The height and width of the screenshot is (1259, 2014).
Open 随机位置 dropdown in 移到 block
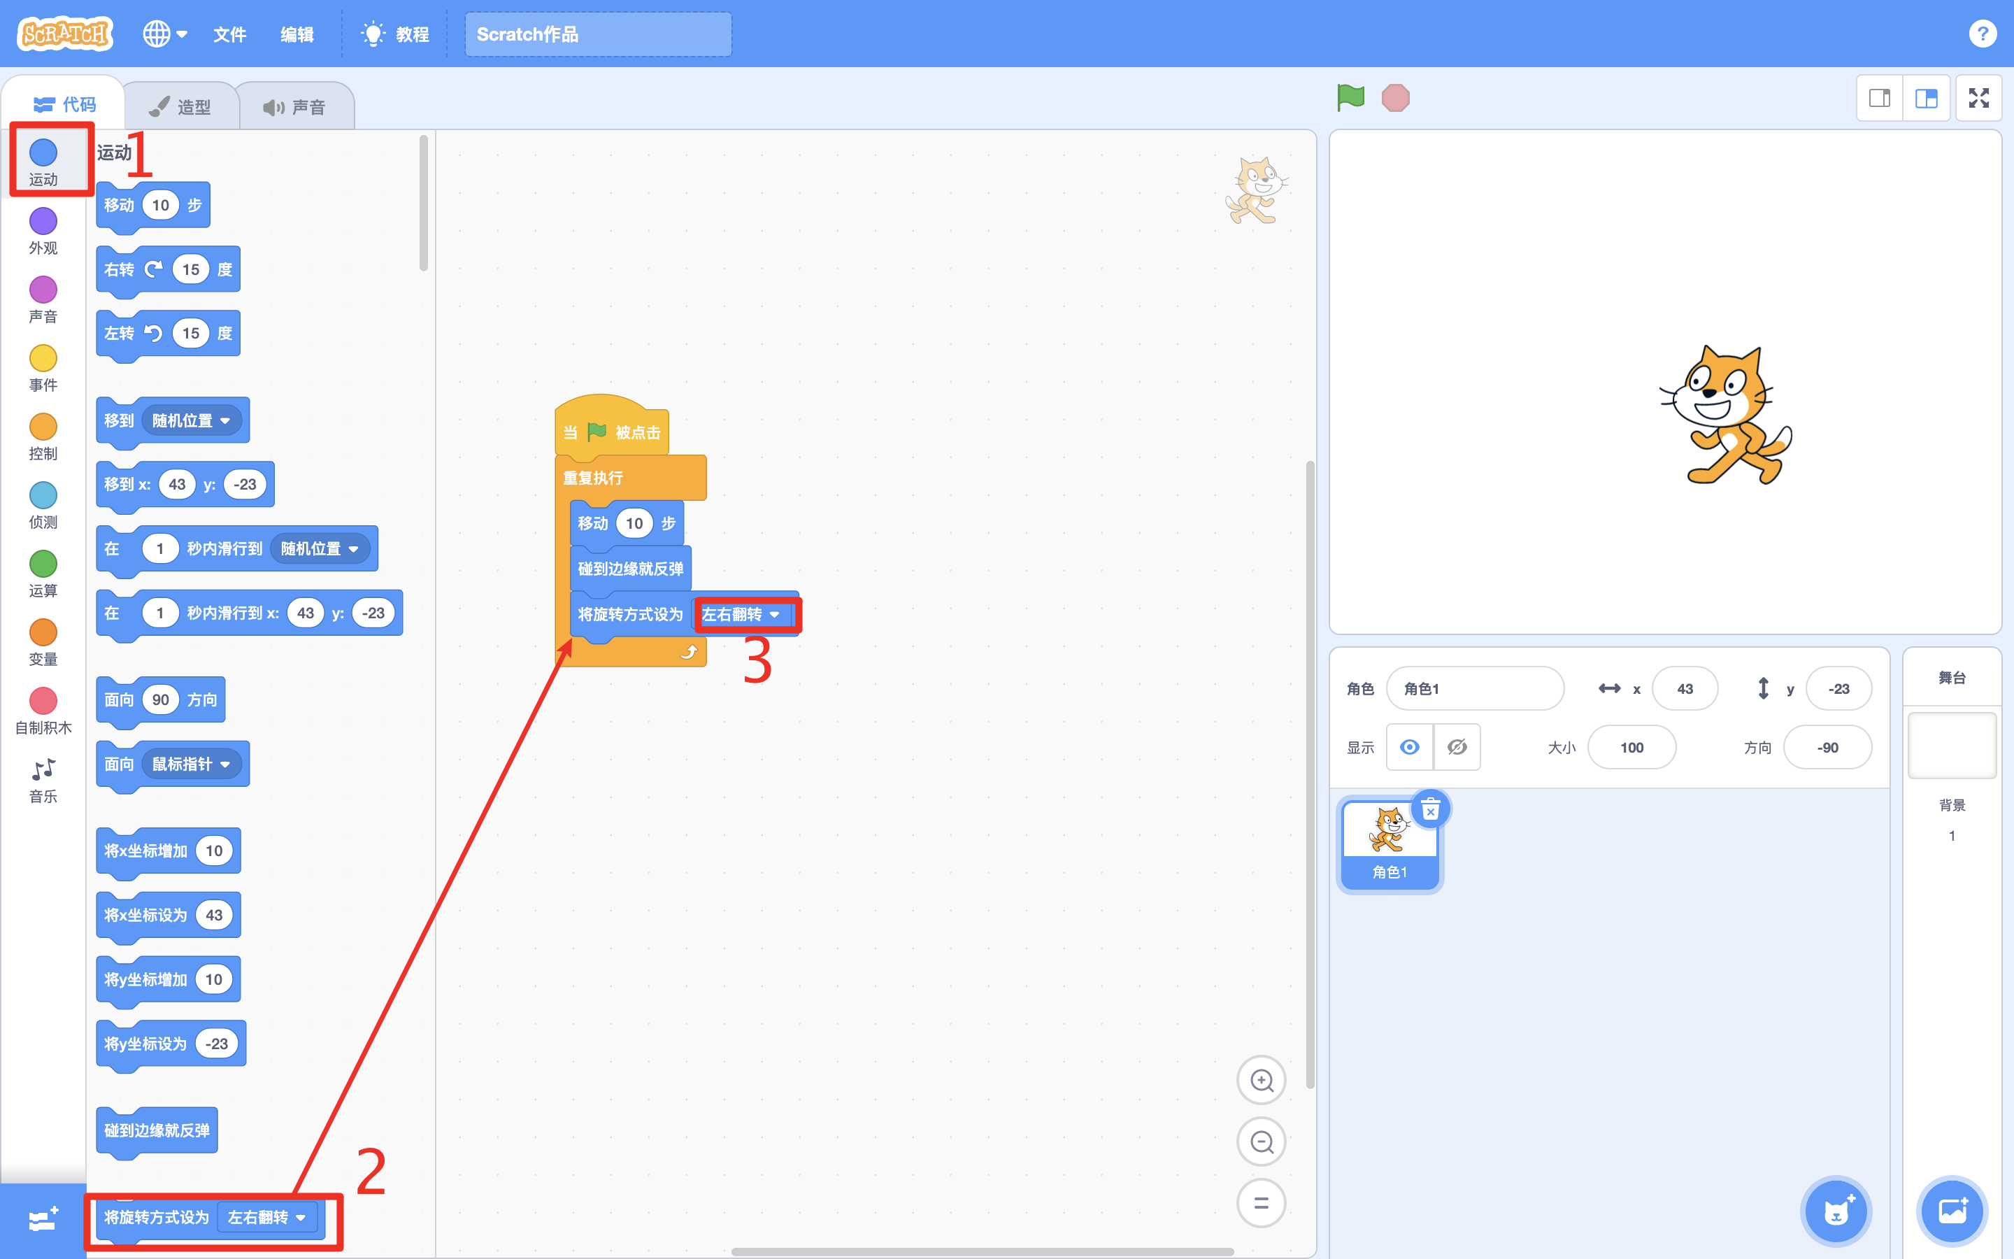(191, 420)
